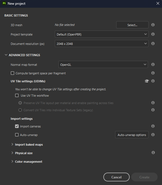Click info icon beside Import cameras
This screenshot has height=185, width=162.
tap(153, 126)
